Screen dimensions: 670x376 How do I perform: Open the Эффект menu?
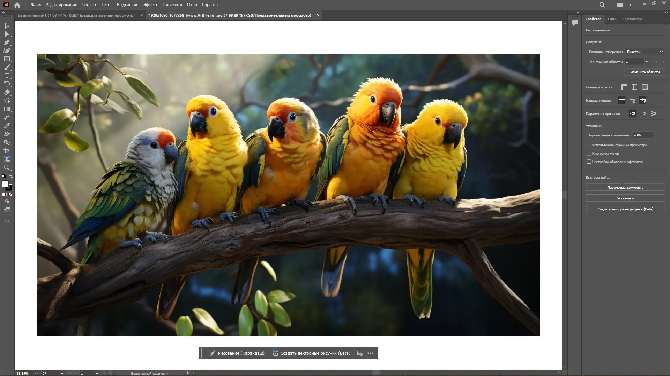150,5
